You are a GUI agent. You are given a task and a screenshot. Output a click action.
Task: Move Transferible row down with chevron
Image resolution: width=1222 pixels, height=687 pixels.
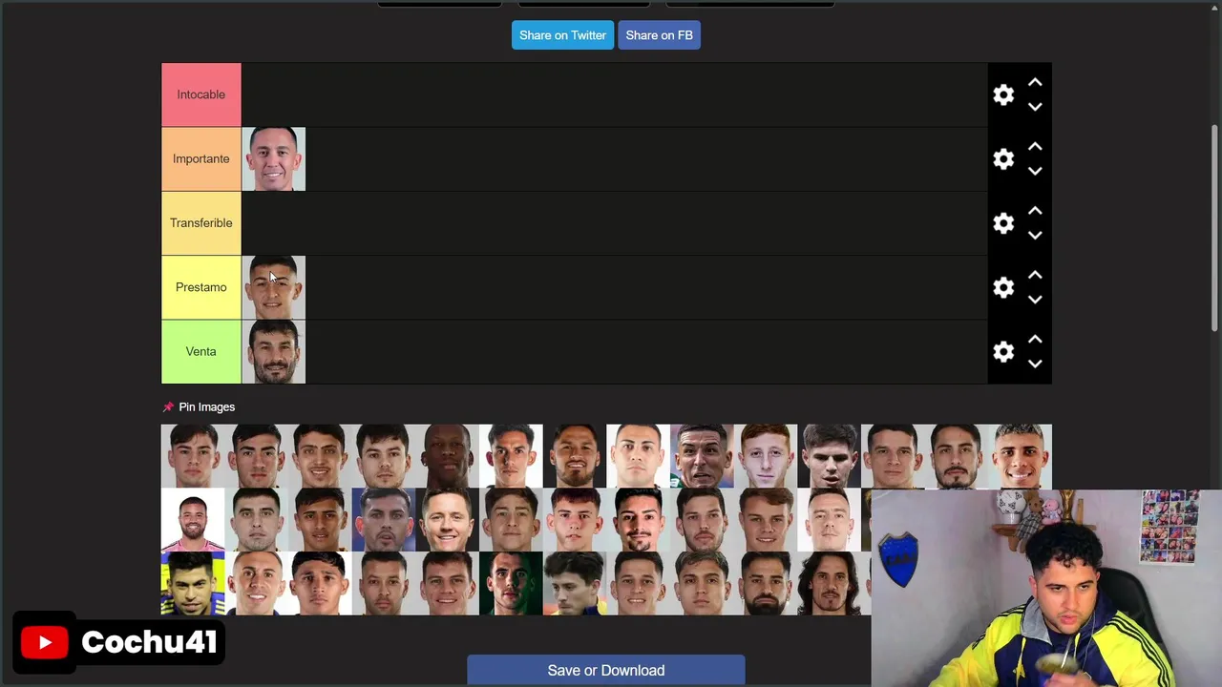pos(1035,236)
